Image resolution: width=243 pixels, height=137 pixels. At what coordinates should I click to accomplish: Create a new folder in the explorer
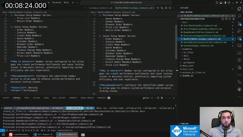226,19
